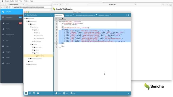Click the Event Recorder camera icon
Image resolution: width=173 pixels, height=97 pixels.
pos(62,18)
